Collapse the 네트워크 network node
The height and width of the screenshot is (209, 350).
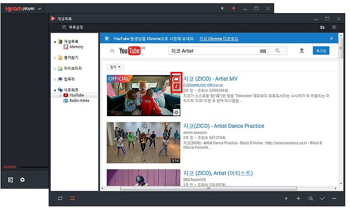click(x=55, y=90)
